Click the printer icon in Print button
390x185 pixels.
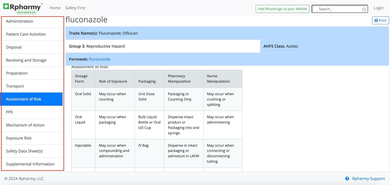click(376, 20)
